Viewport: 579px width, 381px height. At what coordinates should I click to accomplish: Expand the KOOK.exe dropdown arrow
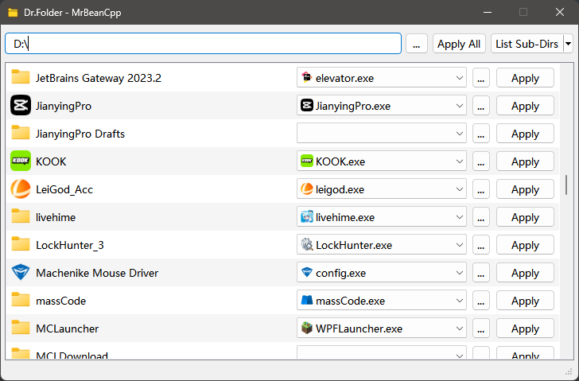click(459, 161)
